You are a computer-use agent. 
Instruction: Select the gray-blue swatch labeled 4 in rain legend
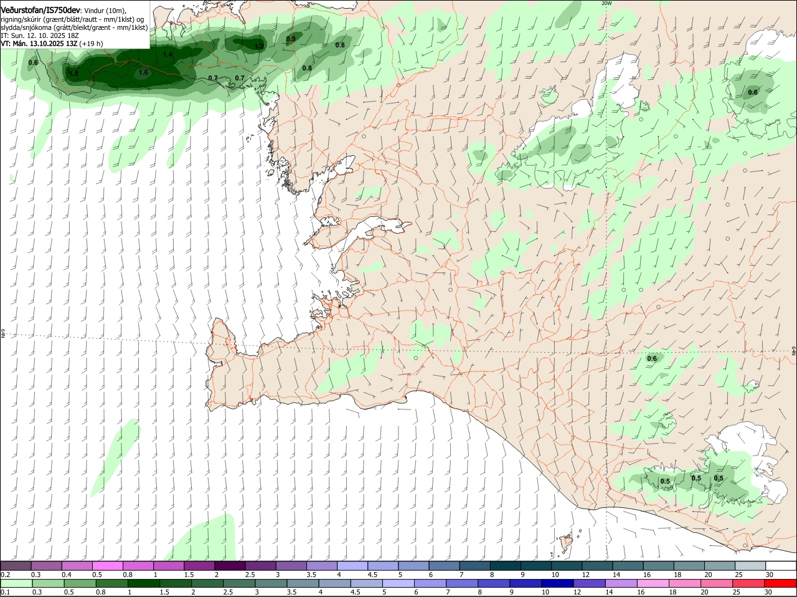click(335, 583)
